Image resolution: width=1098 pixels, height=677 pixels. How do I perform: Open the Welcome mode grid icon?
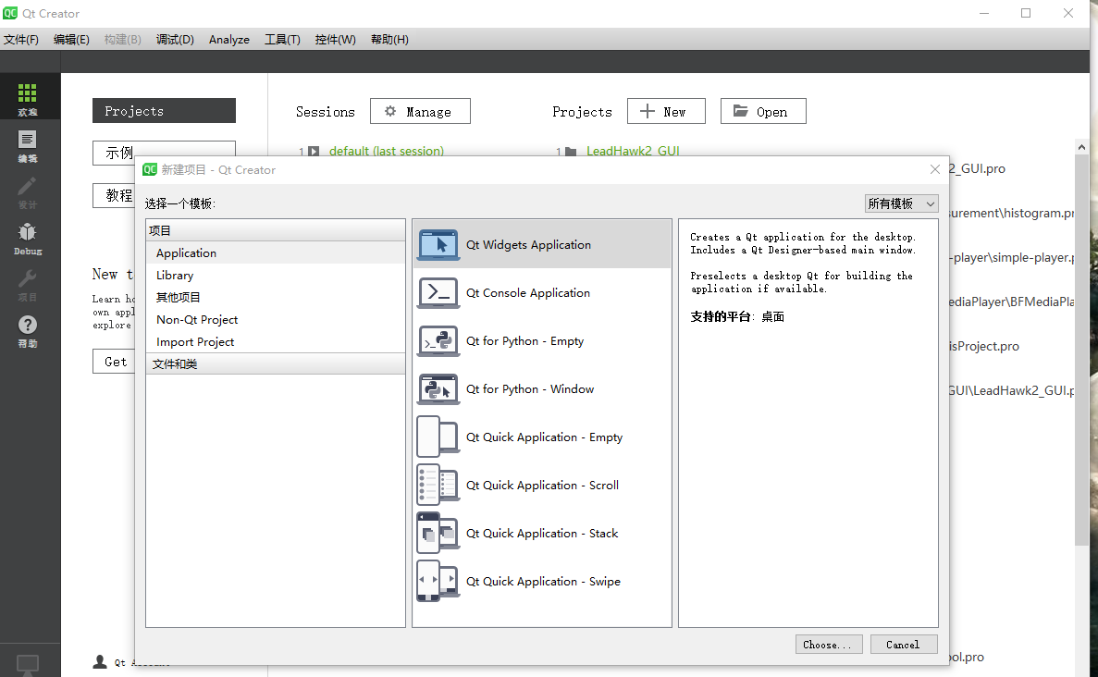(28, 92)
